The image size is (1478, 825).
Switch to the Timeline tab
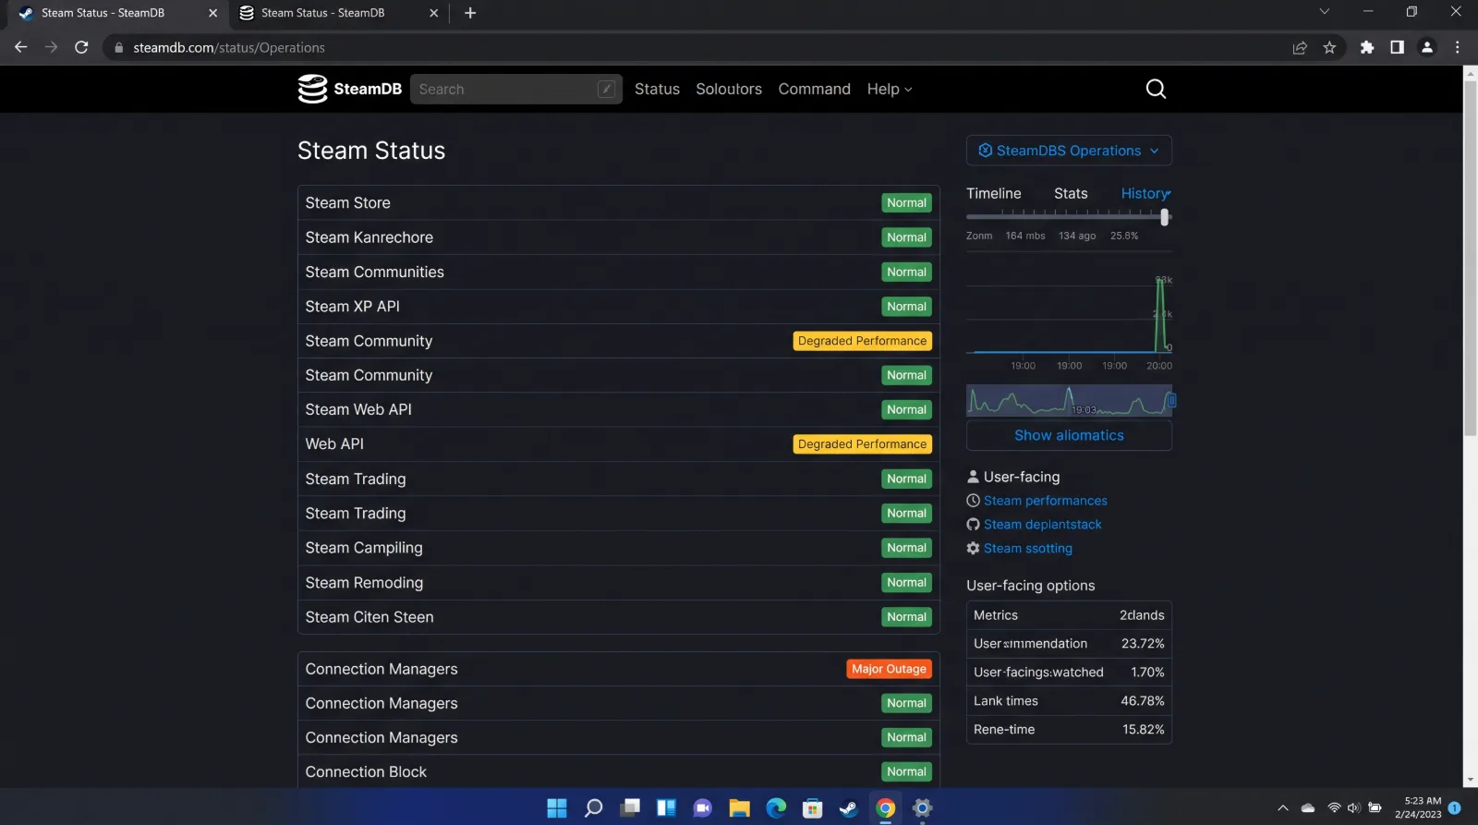click(x=994, y=193)
